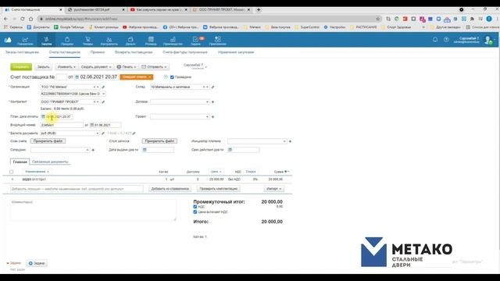The image size is (500, 281).
Task: Open the help question mark icon
Action: click(446, 40)
